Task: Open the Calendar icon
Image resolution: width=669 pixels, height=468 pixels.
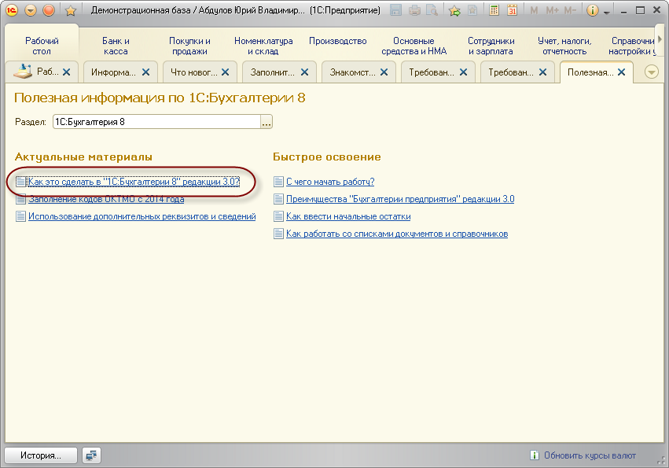Action: (x=512, y=10)
